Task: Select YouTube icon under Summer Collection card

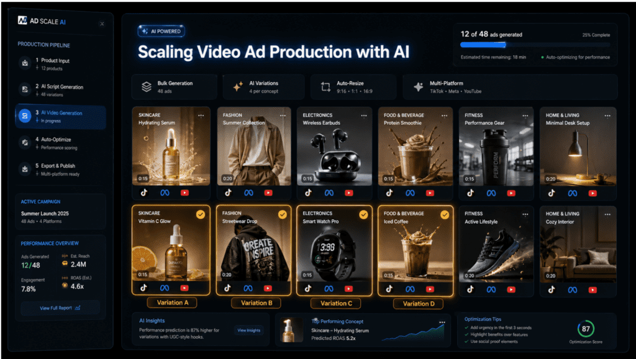Action: [268, 193]
